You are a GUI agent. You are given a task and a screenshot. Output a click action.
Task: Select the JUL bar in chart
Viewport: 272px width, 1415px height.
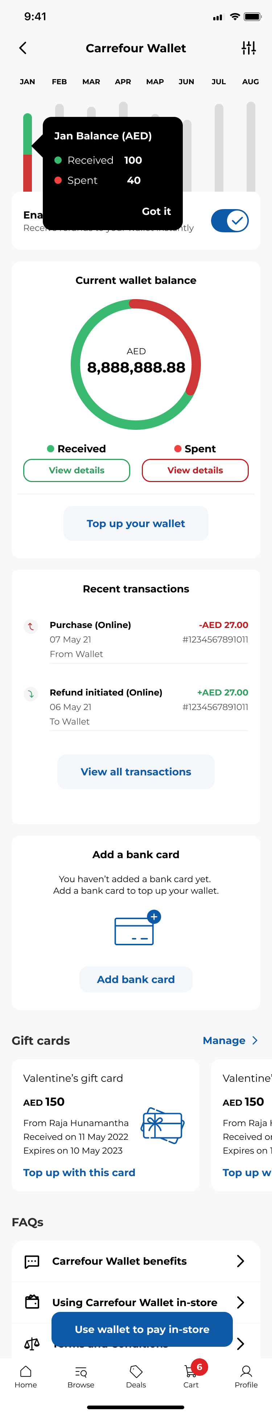click(219, 147)
